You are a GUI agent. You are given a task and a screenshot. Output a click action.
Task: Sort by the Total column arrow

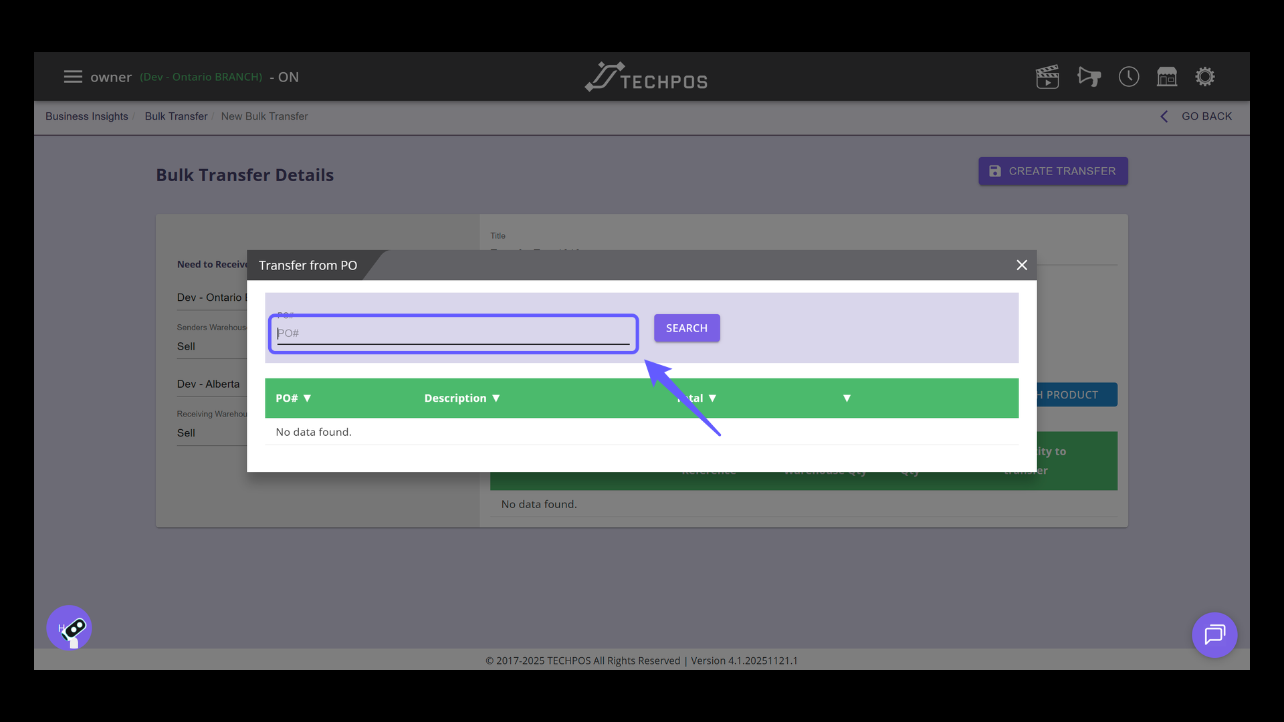pos(712,398)
